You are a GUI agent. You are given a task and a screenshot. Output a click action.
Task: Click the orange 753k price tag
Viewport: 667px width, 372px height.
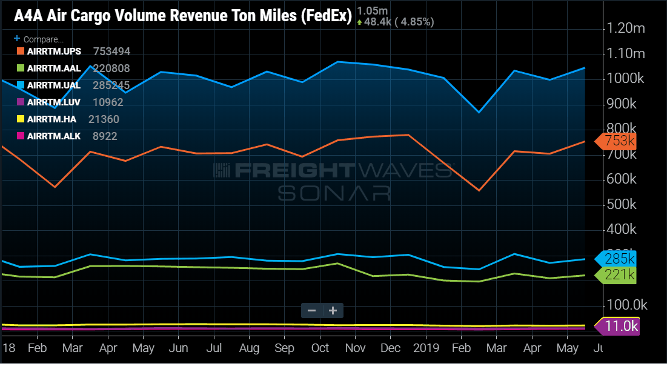[x=616, y=141]
